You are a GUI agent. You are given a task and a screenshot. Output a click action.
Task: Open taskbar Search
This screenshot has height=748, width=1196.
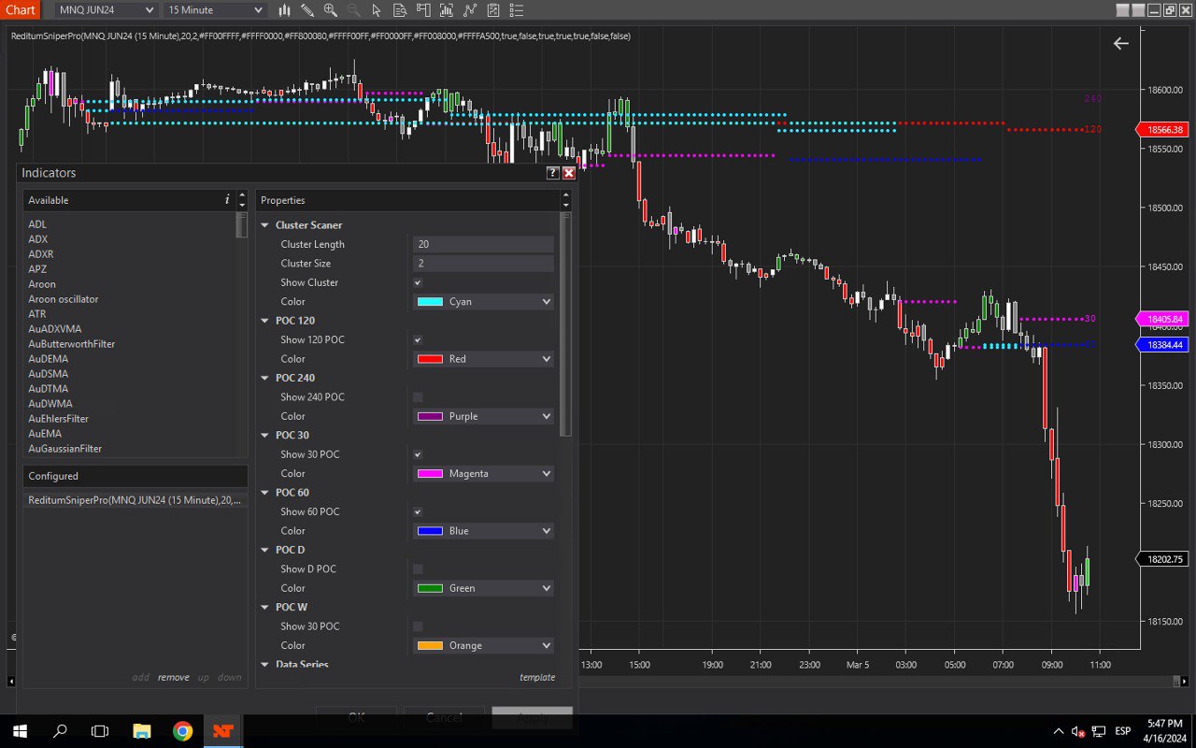click(61, 731)
